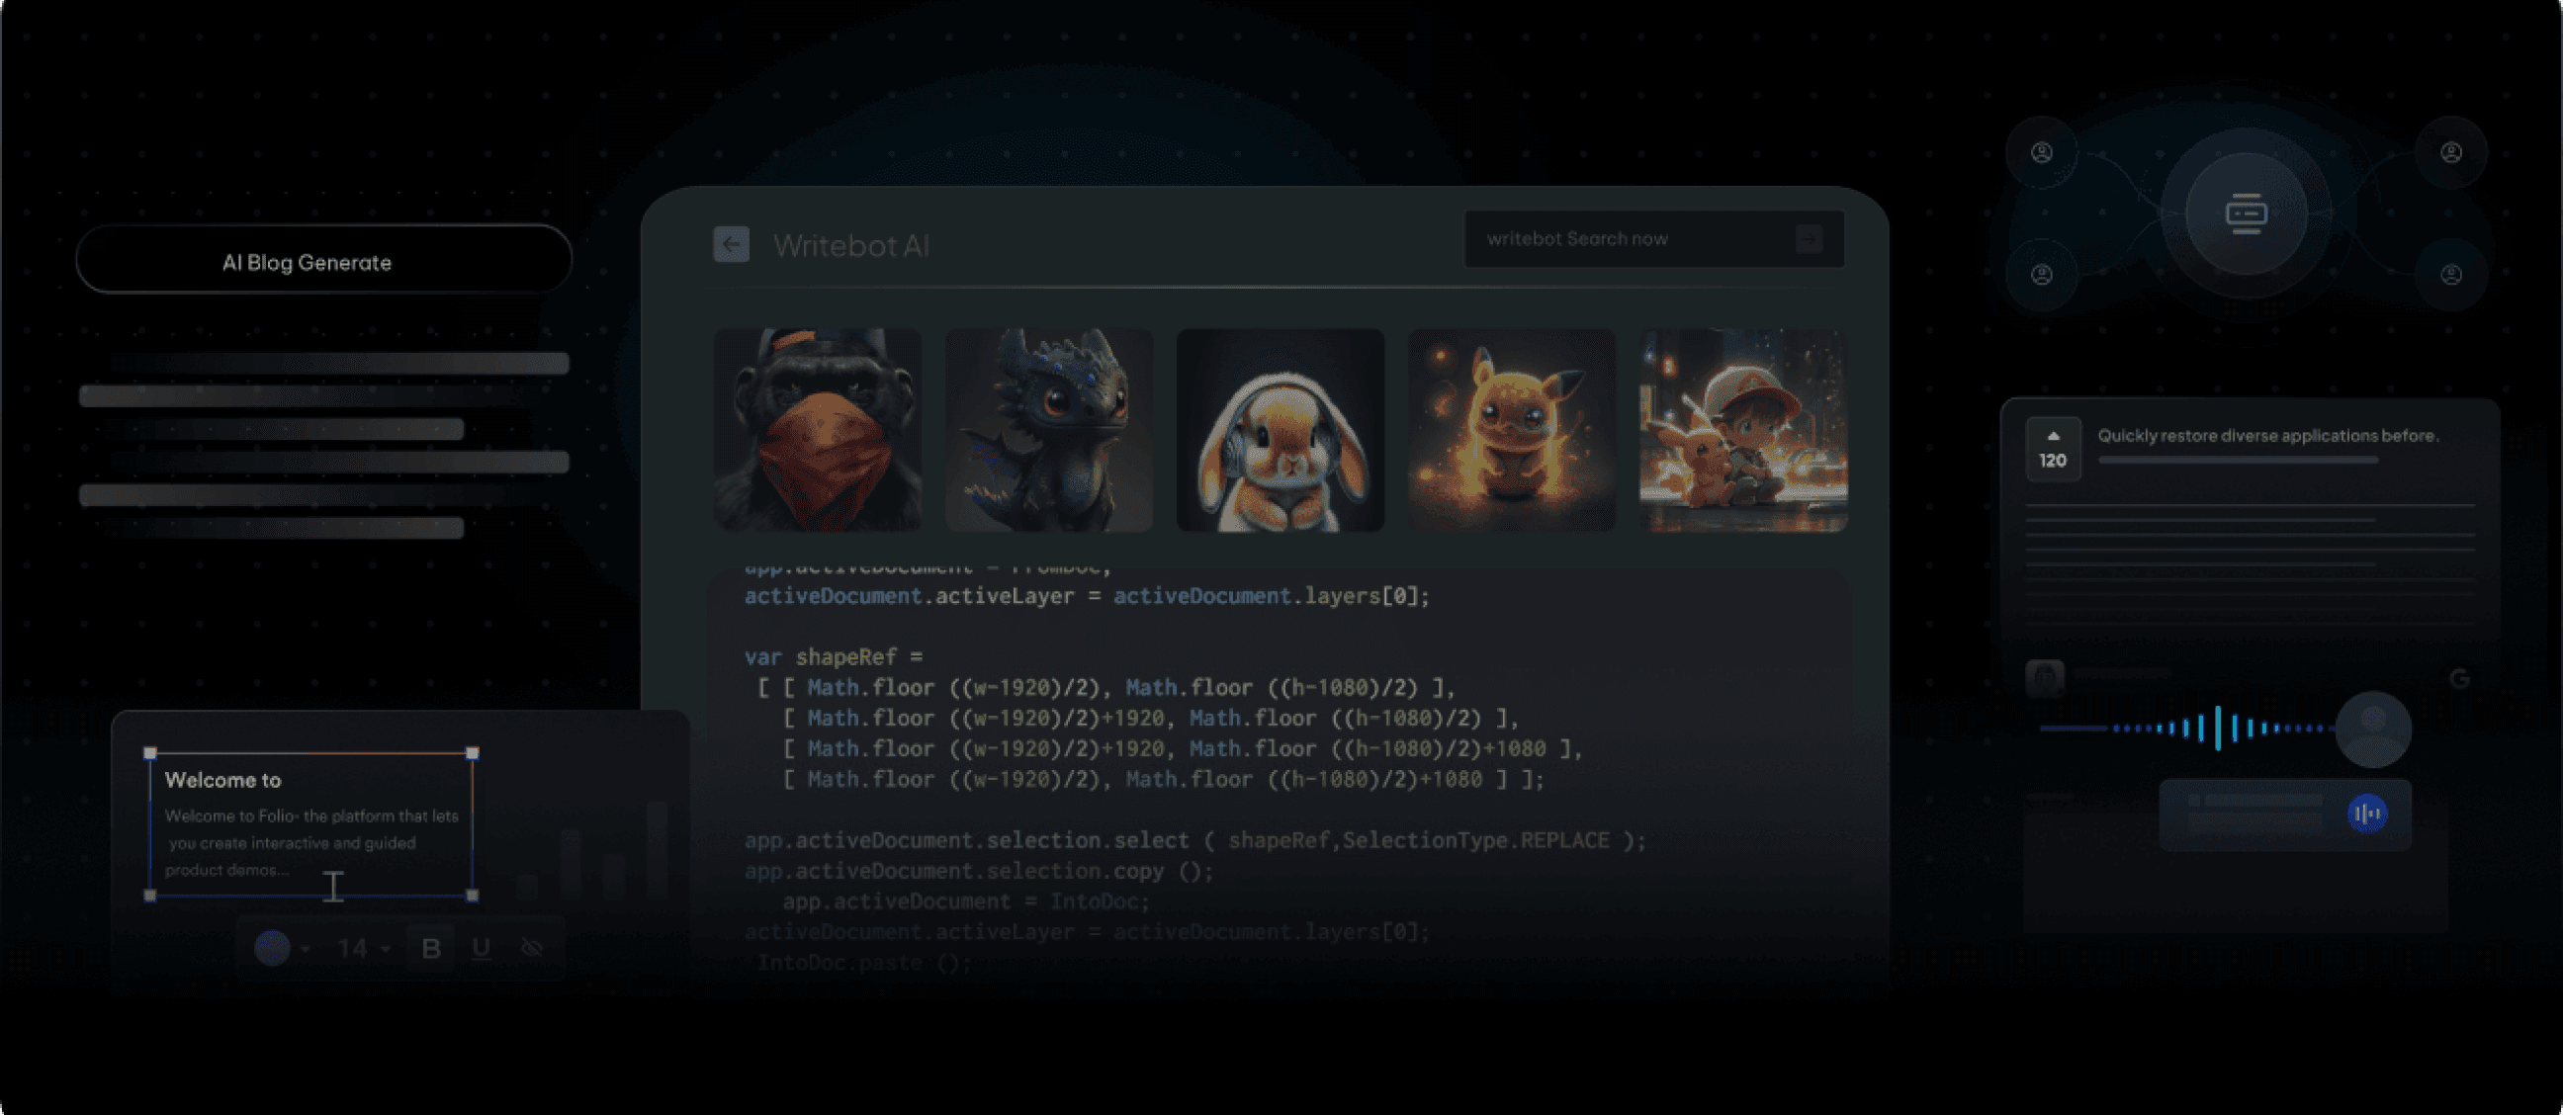Select the bottom-left user node icon
The image size is (2563, 1115).
[x=2042, y=275]
